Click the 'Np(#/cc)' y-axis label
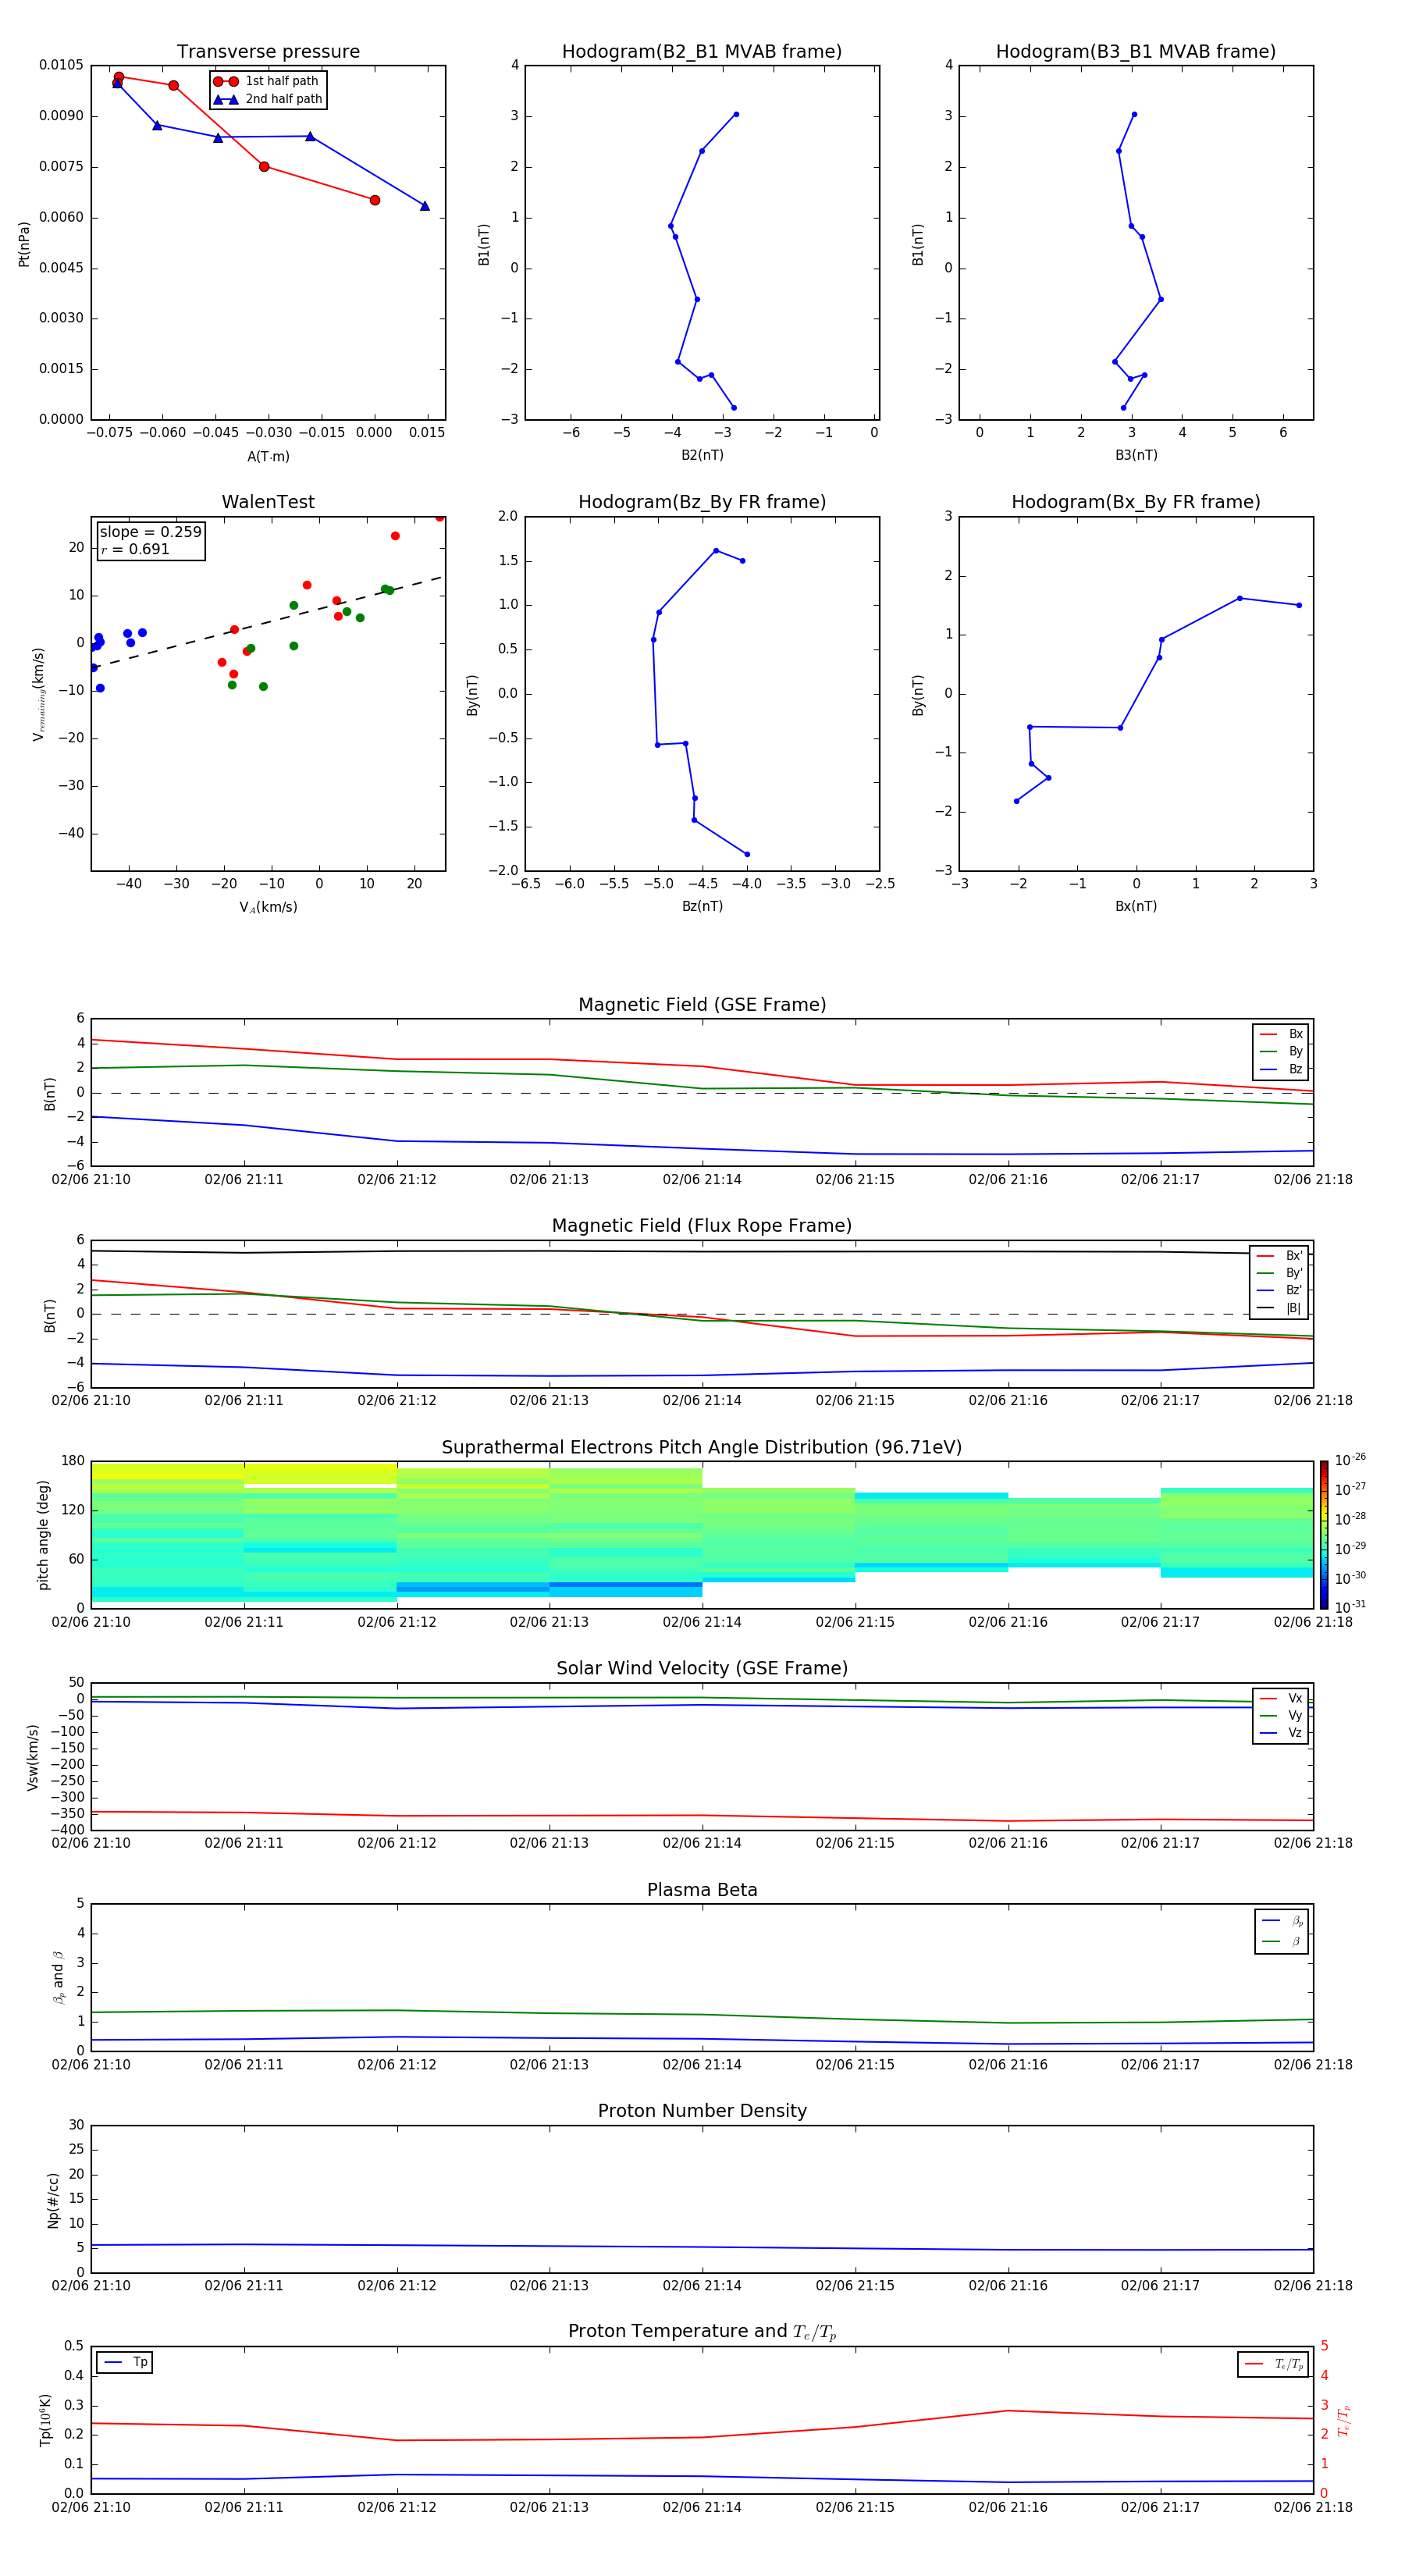 click(x=53, y=2200)
